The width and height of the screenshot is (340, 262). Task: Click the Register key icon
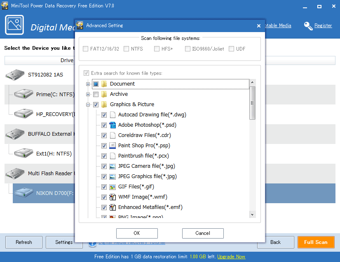click(x=308, y=26)
